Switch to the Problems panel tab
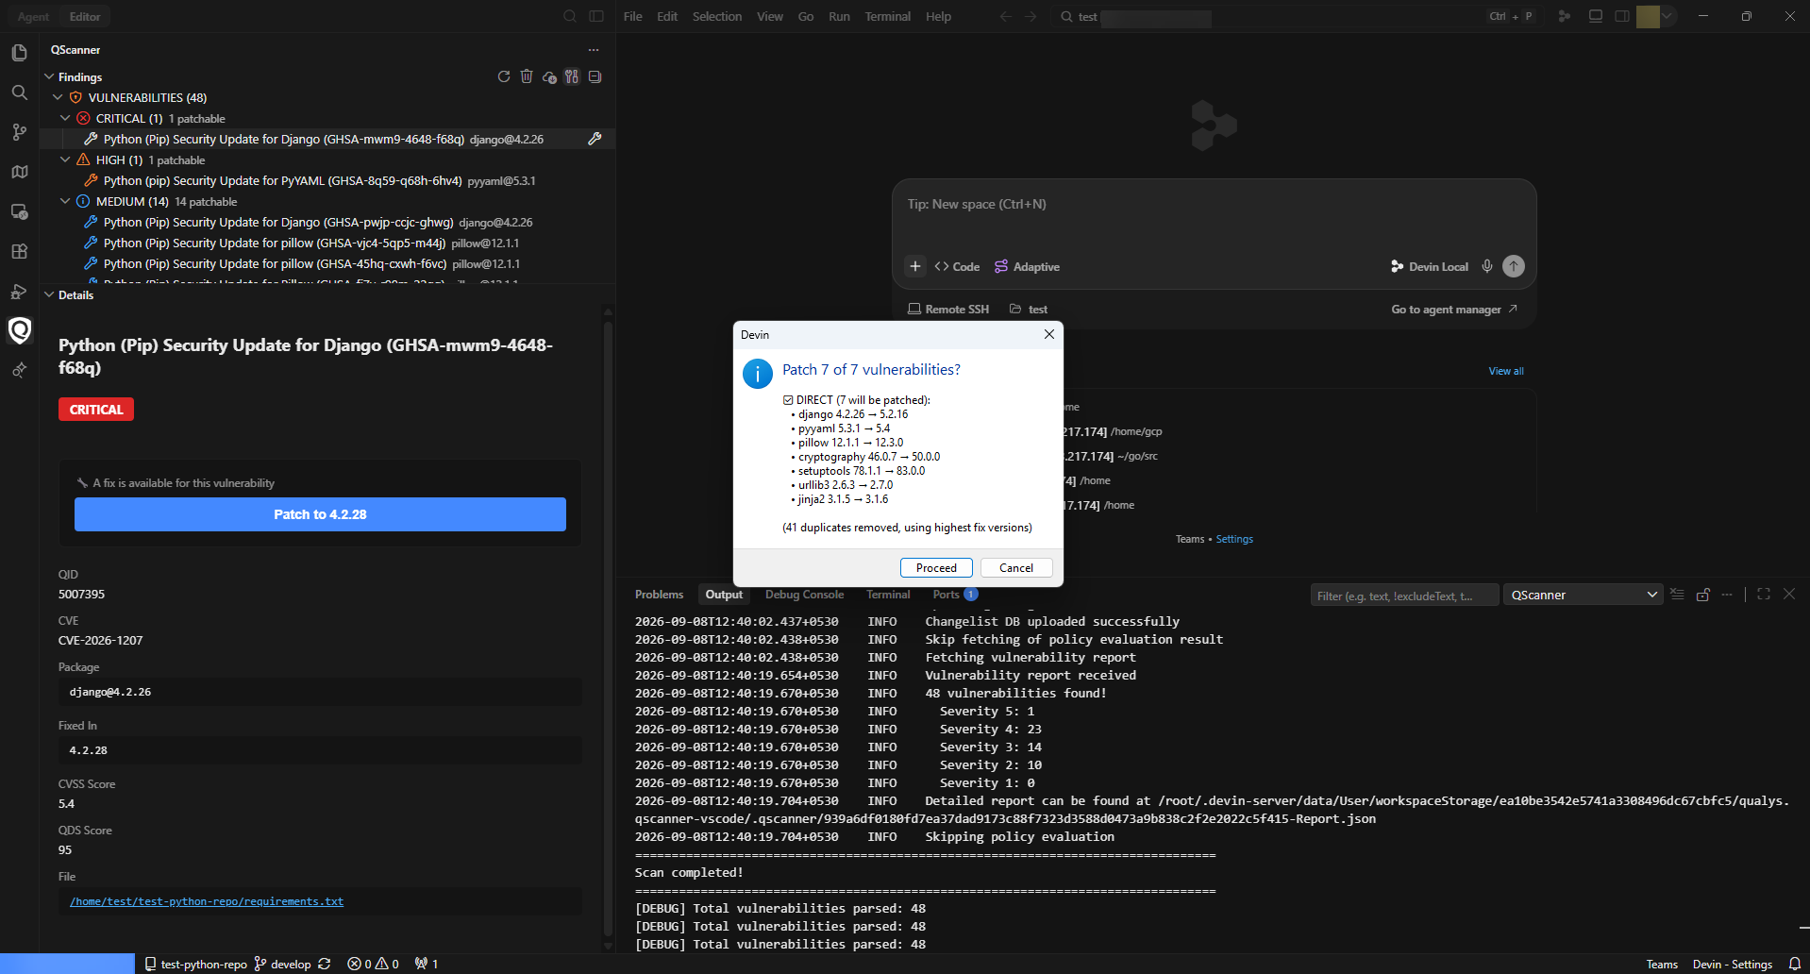This screenshot has height=974, width=1810. click(659, 595)
